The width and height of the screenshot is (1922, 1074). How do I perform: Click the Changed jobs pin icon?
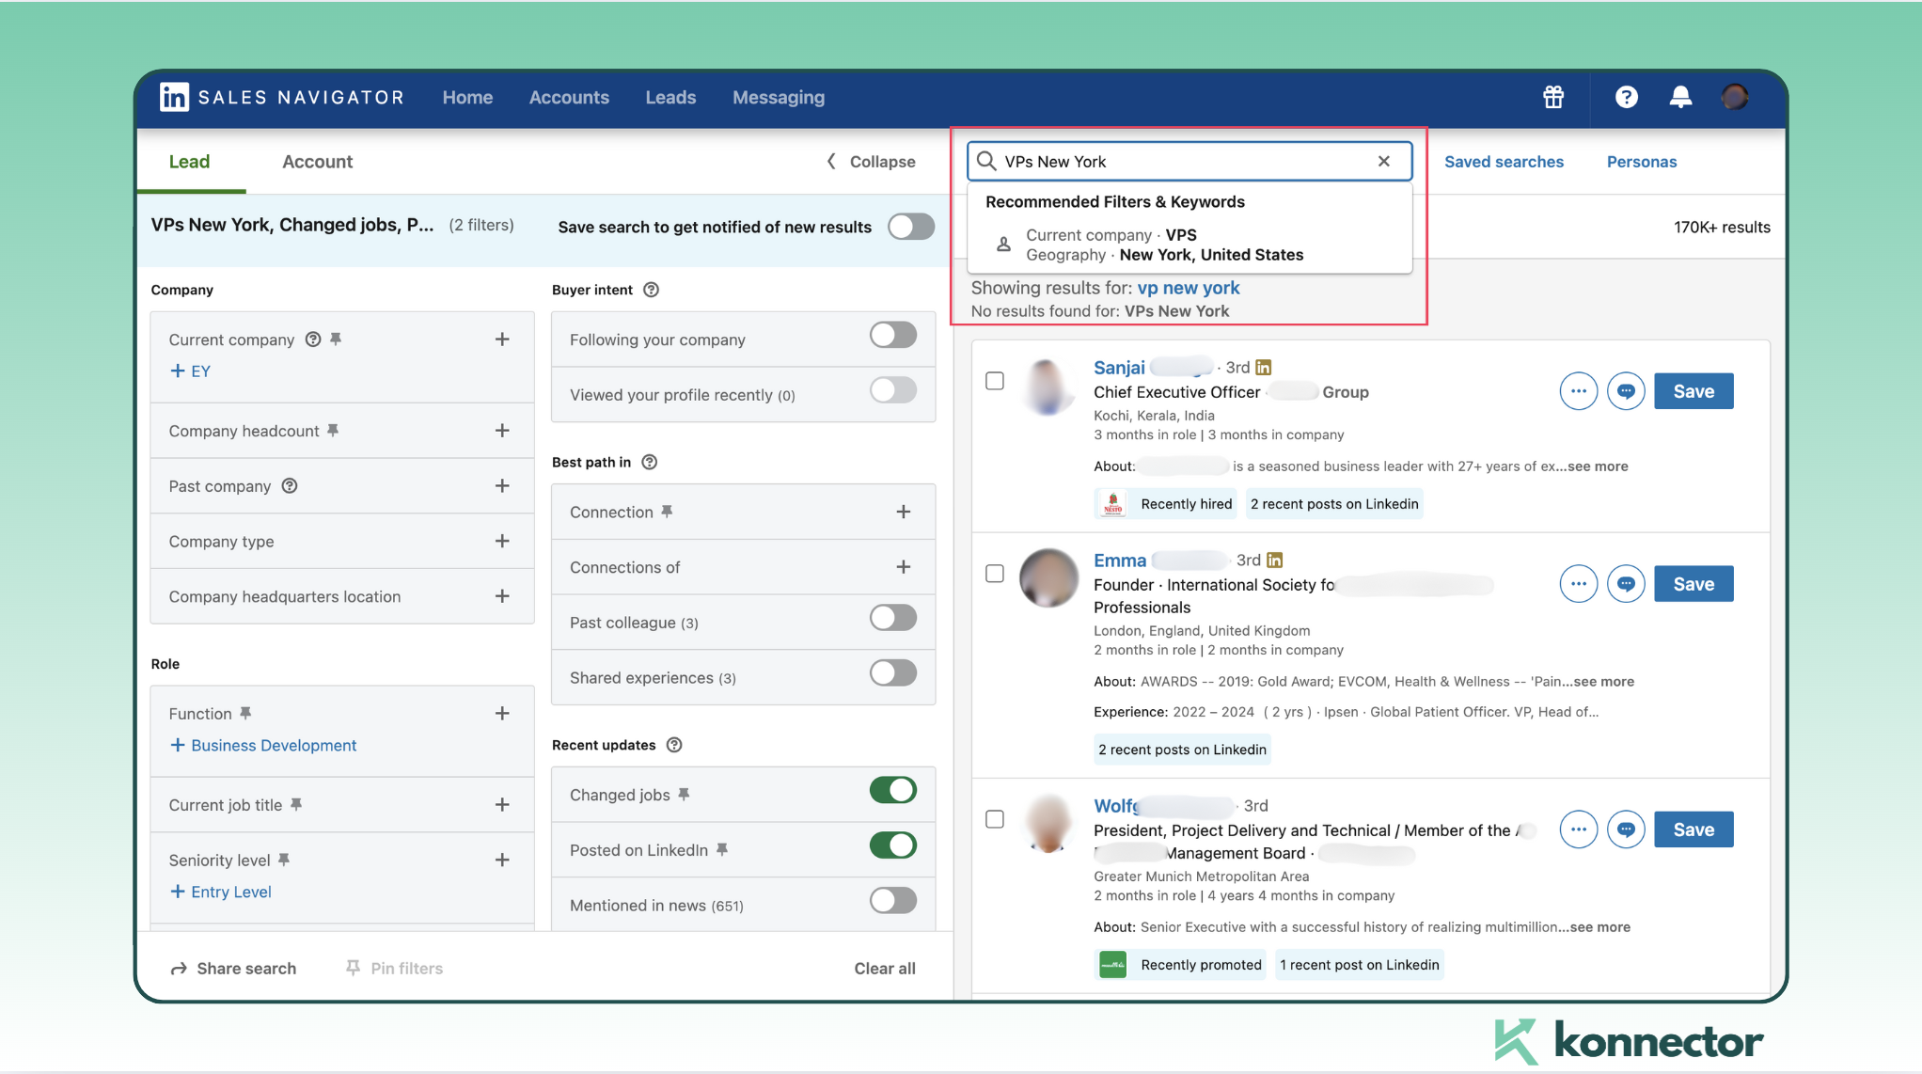coord(684,794)
